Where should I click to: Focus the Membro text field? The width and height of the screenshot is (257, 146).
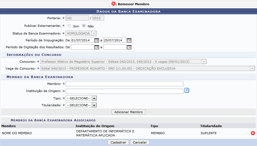[124, 84]
